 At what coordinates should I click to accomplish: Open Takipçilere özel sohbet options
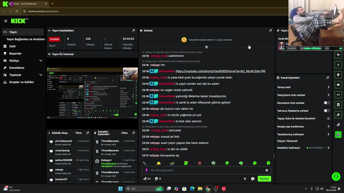(x=303, y=95)
